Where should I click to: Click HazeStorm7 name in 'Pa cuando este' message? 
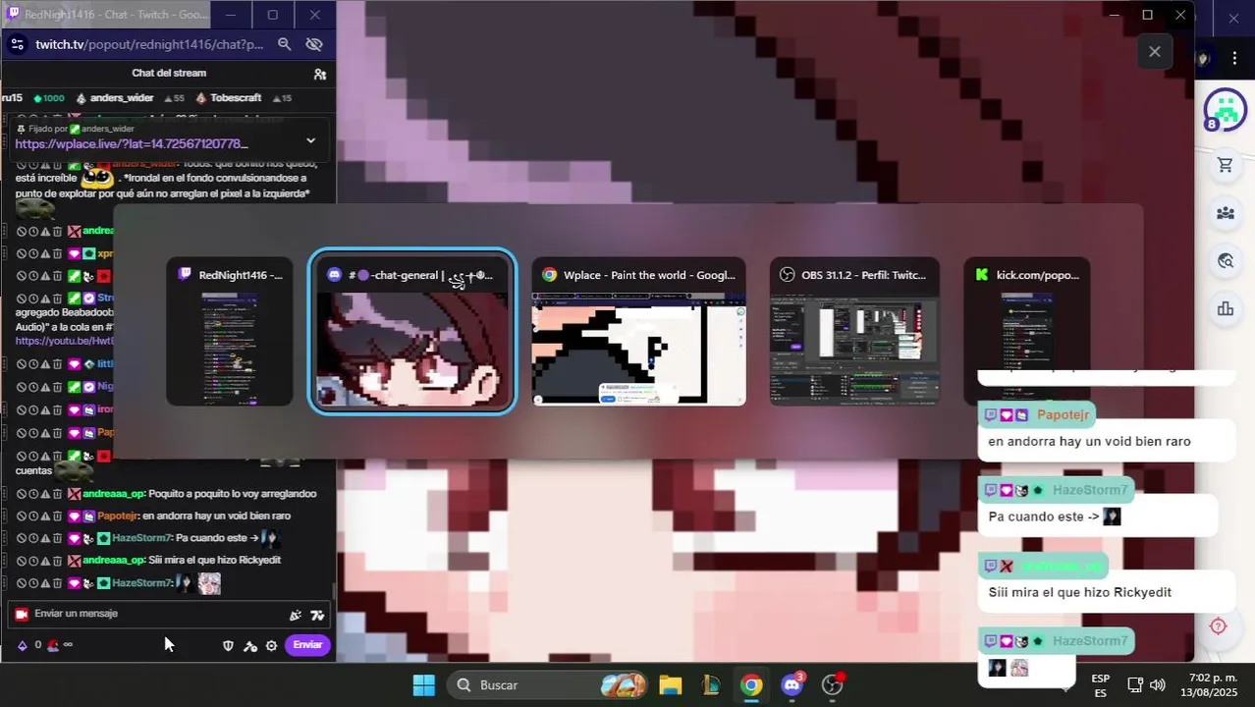[x=141, y=538]
